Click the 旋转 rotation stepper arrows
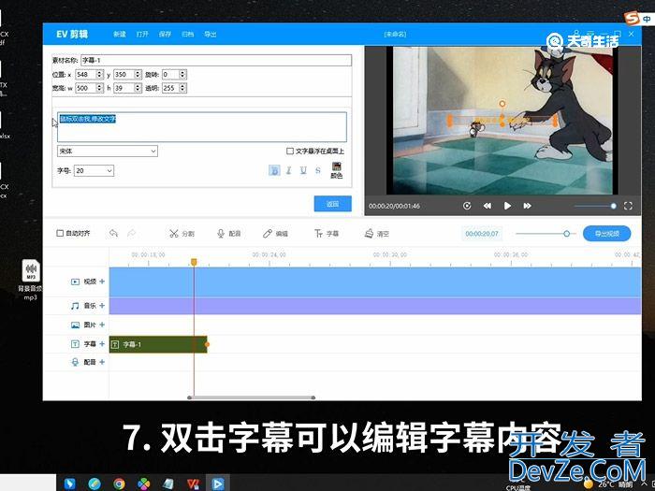 click(182, 74)
